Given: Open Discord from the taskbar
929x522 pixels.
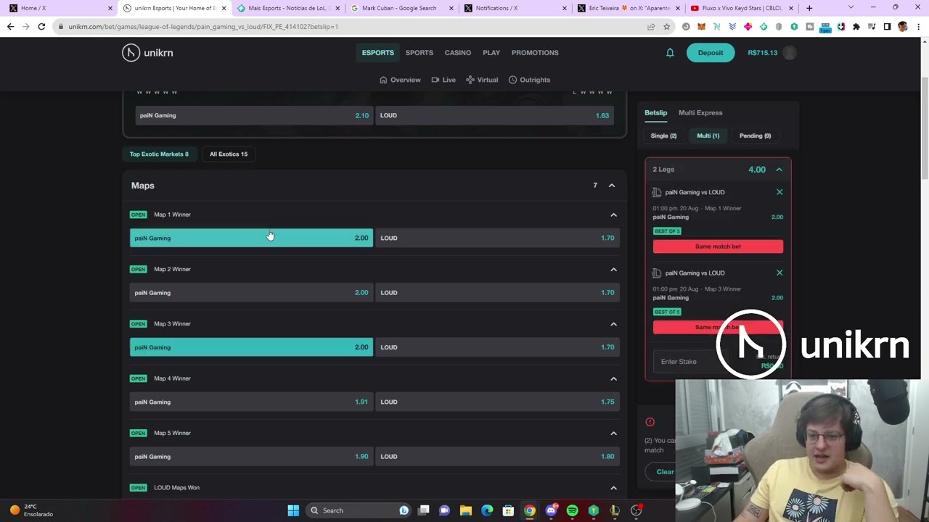Looking at the screenshot, I should (551, 510).
